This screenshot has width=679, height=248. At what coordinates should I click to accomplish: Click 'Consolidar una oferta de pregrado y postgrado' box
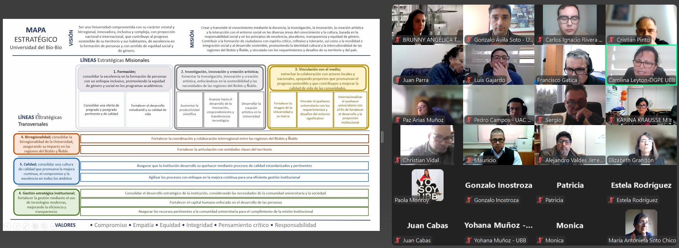tap(102, 110)
